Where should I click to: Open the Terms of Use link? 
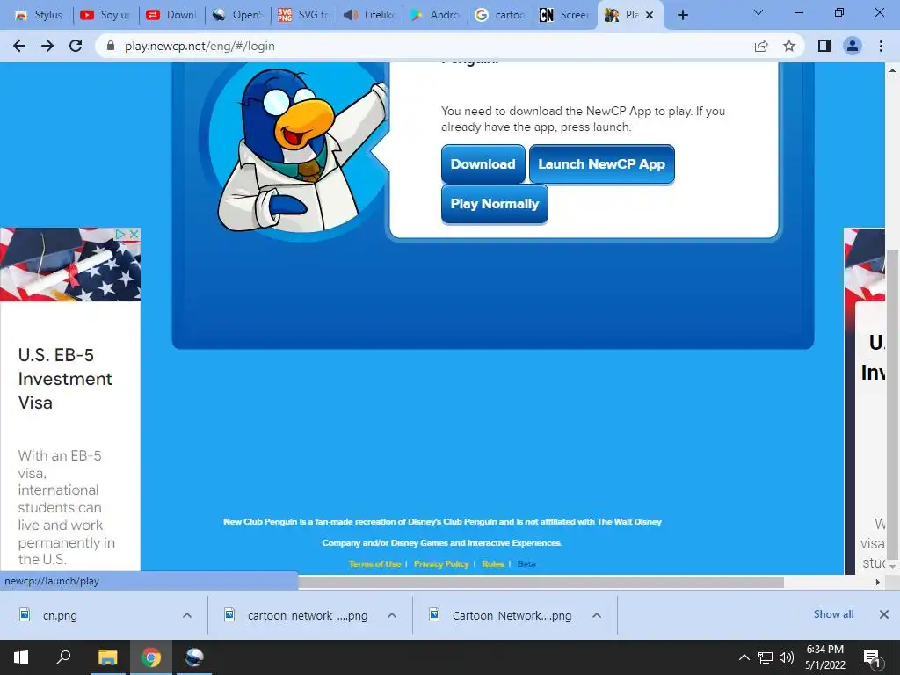click(374, 563)
